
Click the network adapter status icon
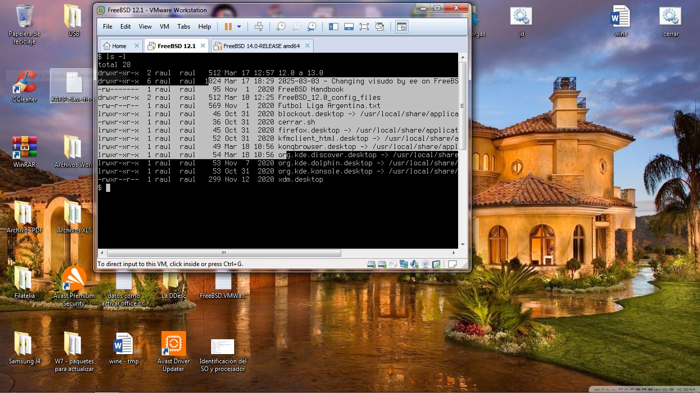click(x=403, y=265)
